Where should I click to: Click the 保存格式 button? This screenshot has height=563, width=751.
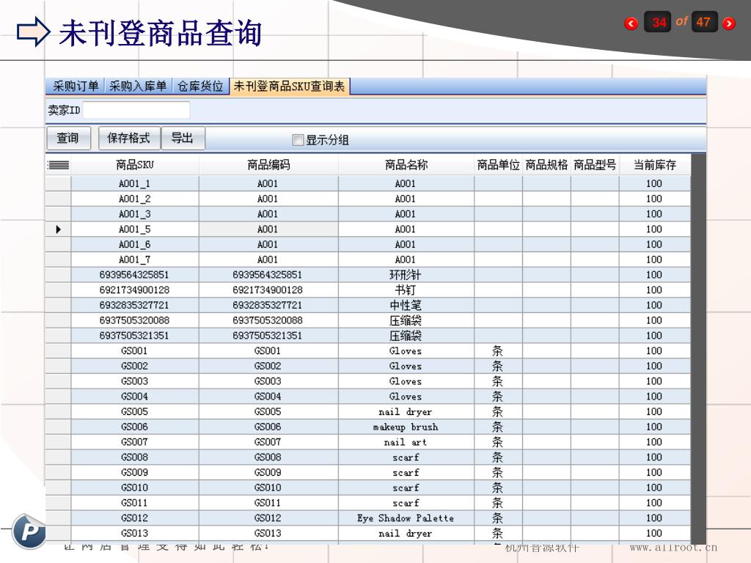(129, 139)
